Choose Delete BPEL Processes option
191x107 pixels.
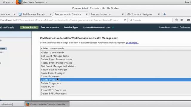click(115, 94)
